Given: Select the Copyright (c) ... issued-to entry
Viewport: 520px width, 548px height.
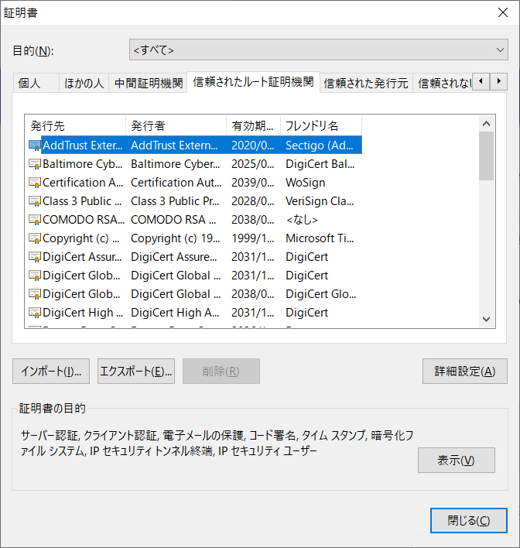Looking at the screenshot, I should (x=81, y=238).
